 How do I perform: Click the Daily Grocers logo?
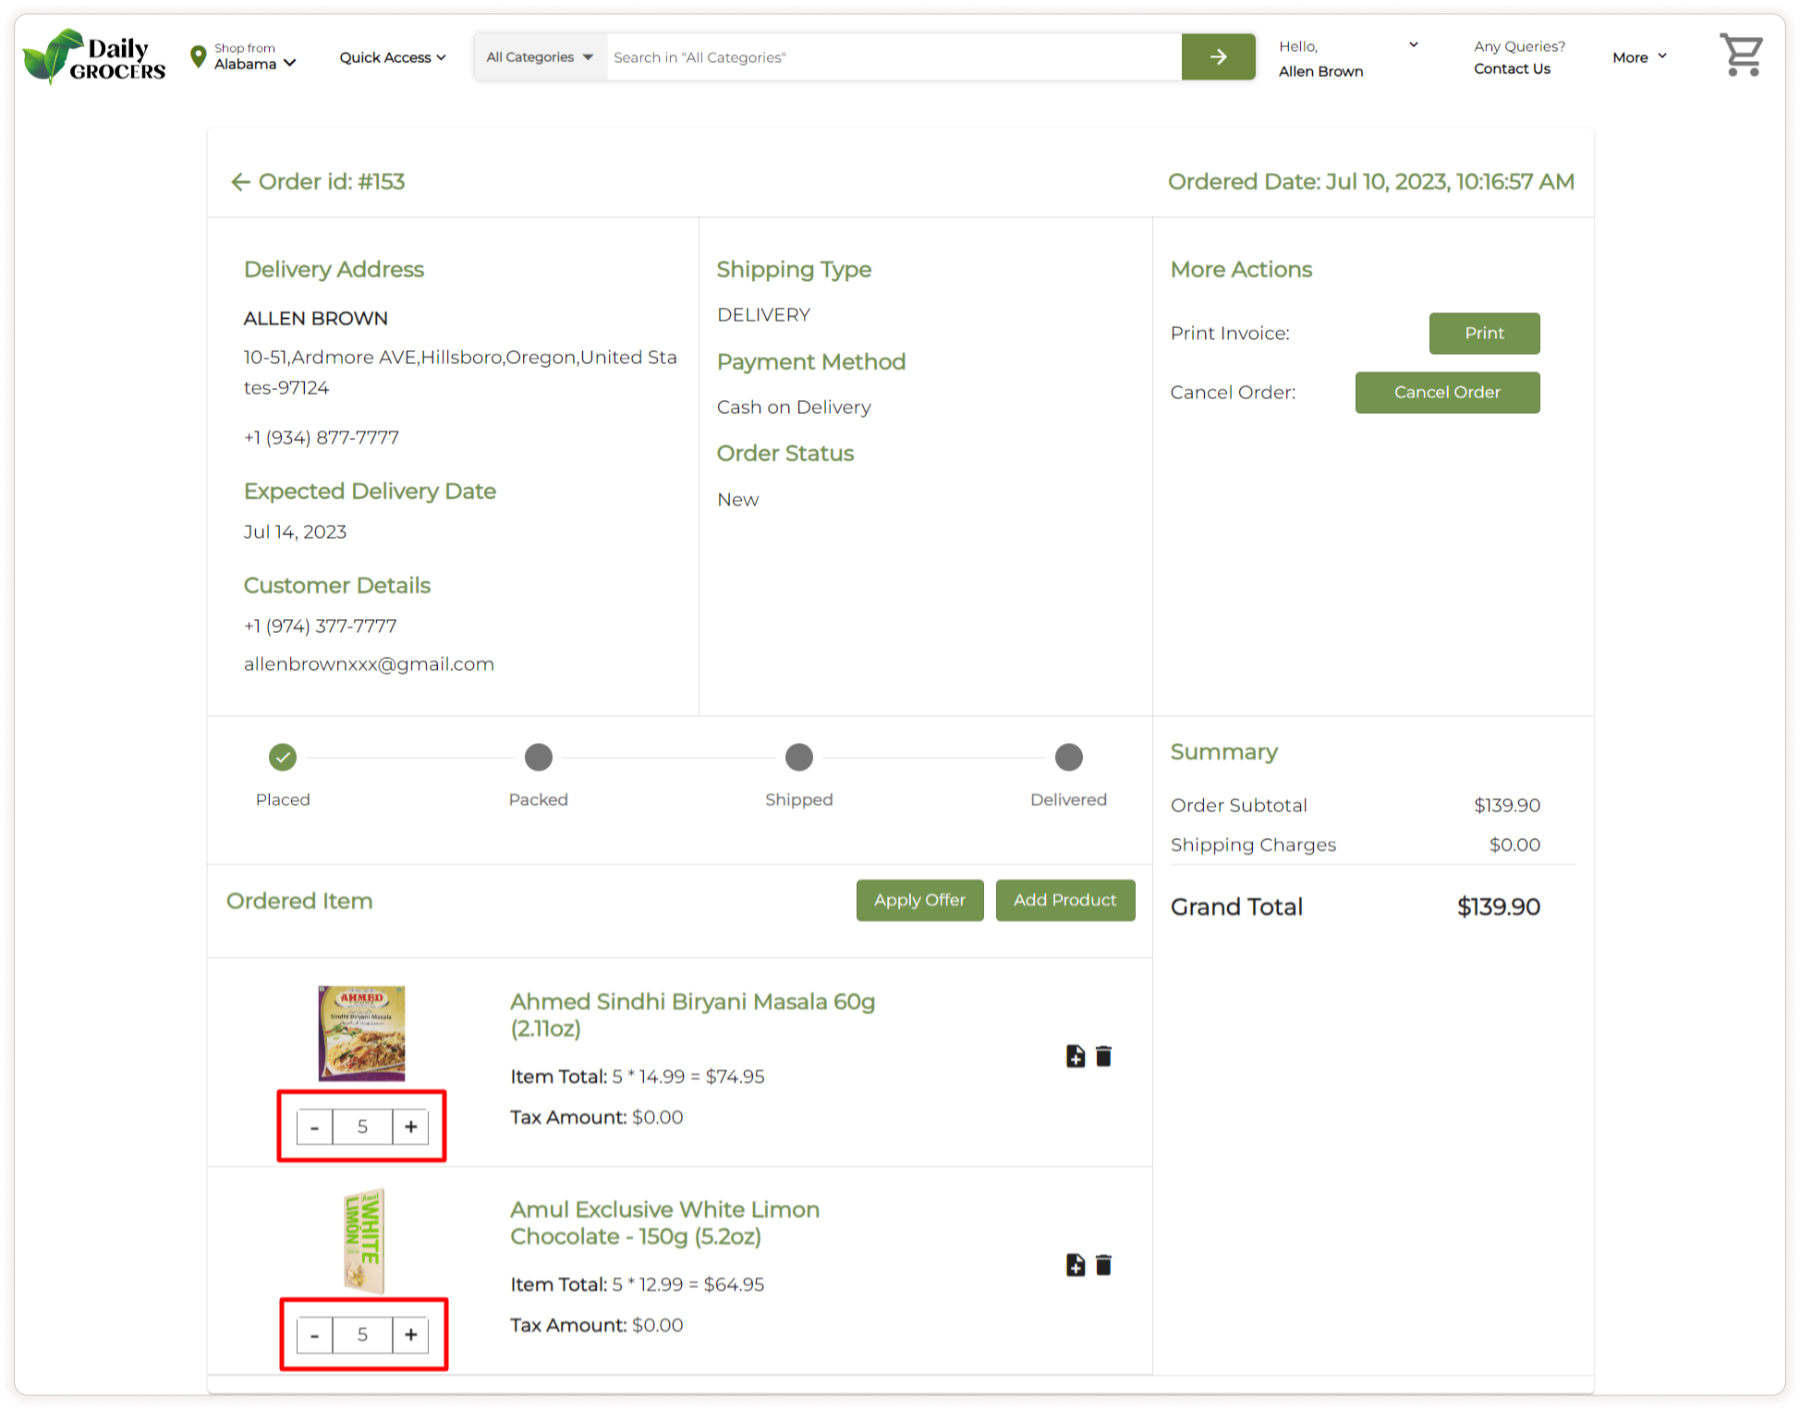[94, 57]
